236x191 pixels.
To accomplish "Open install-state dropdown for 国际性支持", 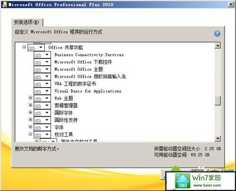I will click(x=42, y=120).
